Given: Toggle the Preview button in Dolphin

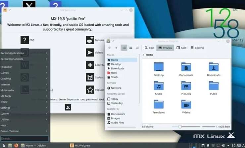Looking at the screenshot, I should pyautogui.click(x=165, y=48).
